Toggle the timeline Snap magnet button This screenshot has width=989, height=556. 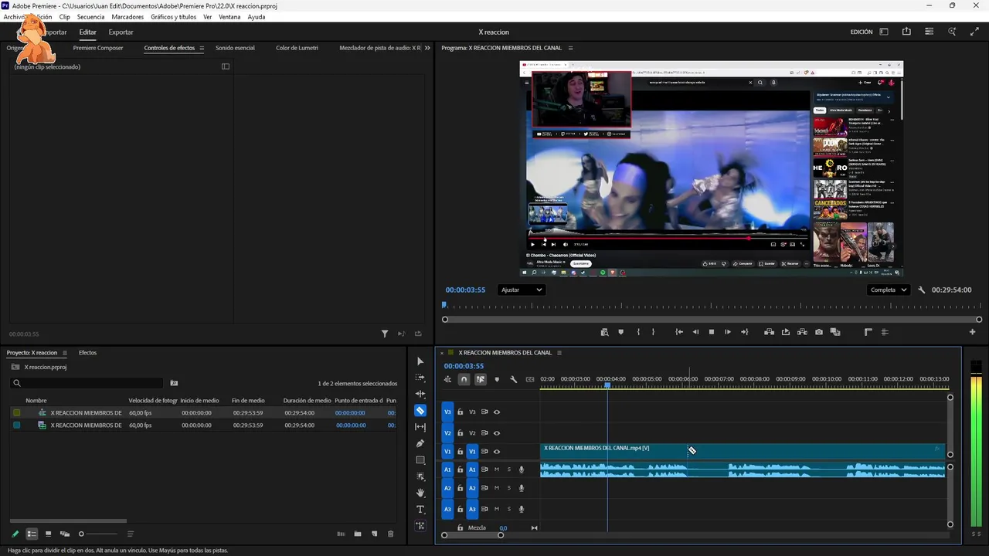pos(464,379)
